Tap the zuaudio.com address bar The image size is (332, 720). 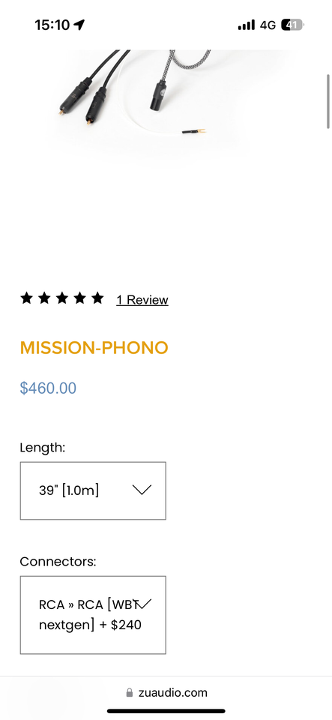coord(166,692)
